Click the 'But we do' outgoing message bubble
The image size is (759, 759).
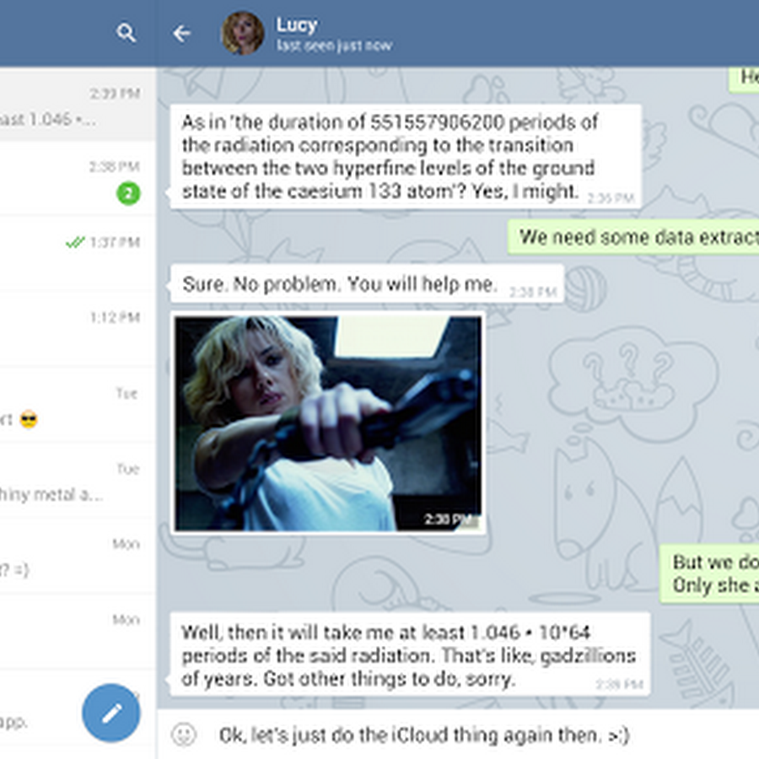point(709,573)
